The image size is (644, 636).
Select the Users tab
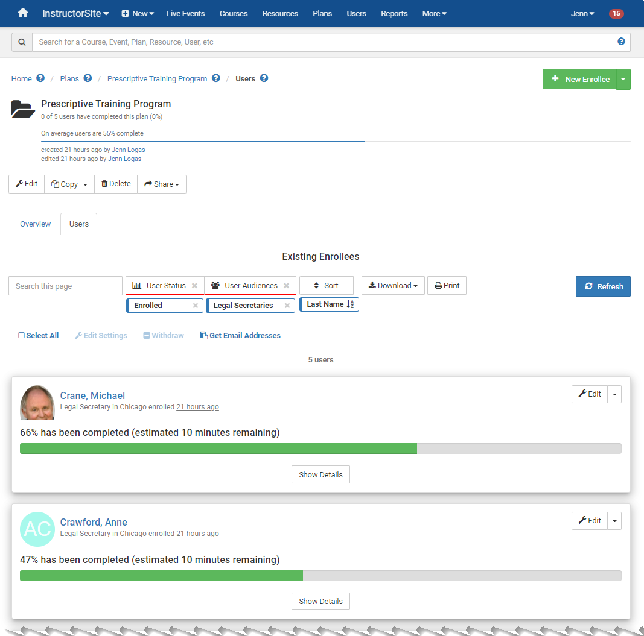79,224
